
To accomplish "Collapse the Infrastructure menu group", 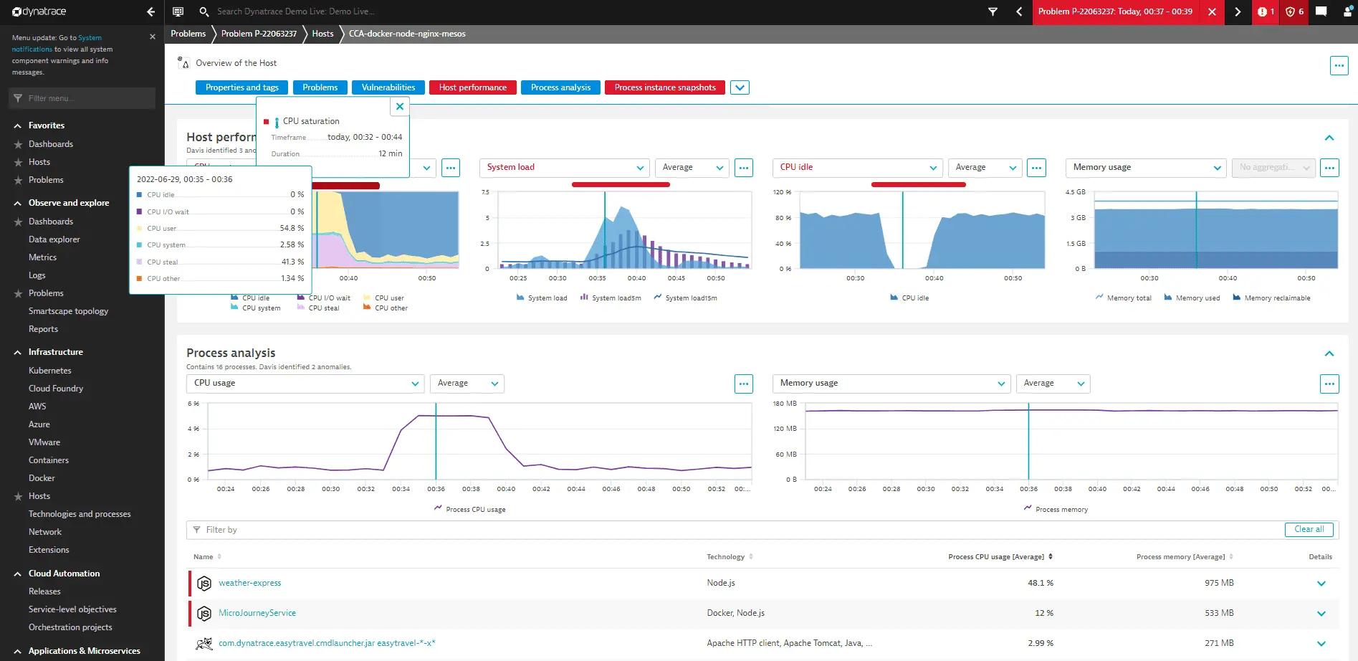I will pyautogui.click(x=17, y=352).
